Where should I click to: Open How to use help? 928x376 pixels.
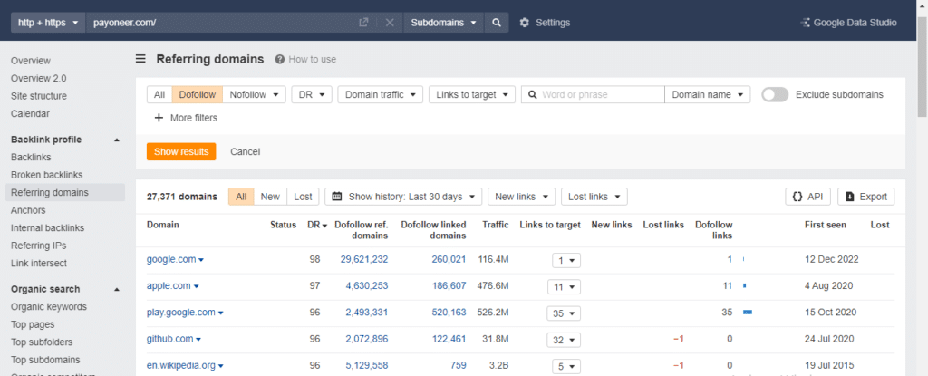click(305, 59)
